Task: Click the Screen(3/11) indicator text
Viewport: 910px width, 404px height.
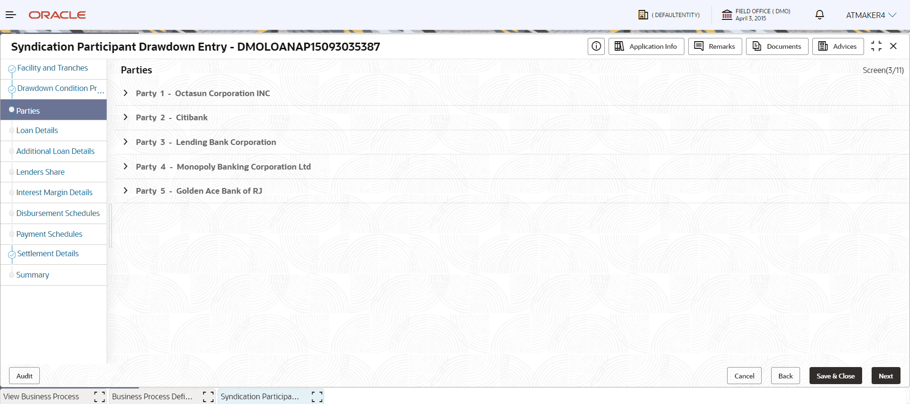Action: 883,70
